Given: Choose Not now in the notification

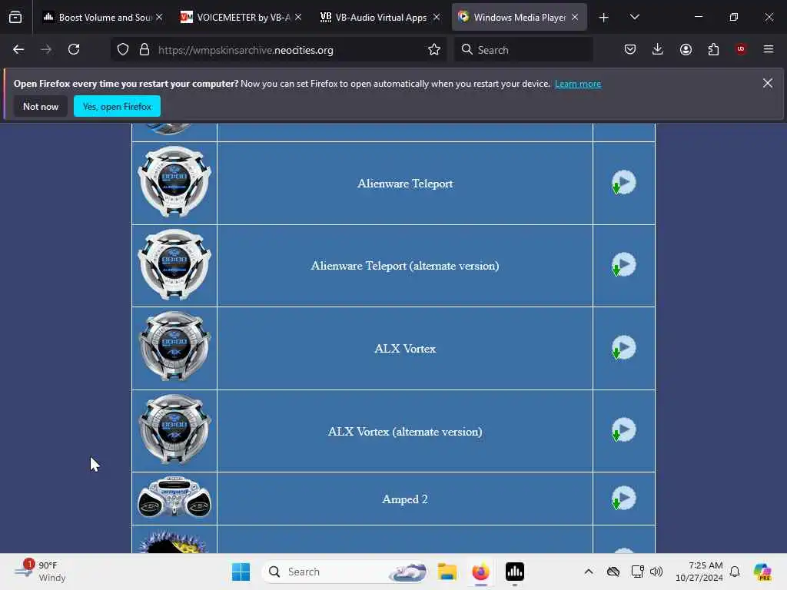Looking at the screenshot, I should [x=41, y=106].
